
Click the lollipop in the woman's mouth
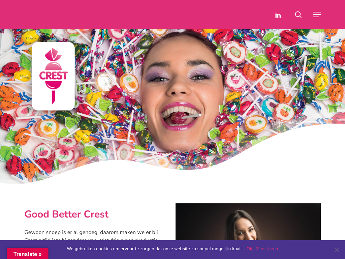[x=178, y=118]
